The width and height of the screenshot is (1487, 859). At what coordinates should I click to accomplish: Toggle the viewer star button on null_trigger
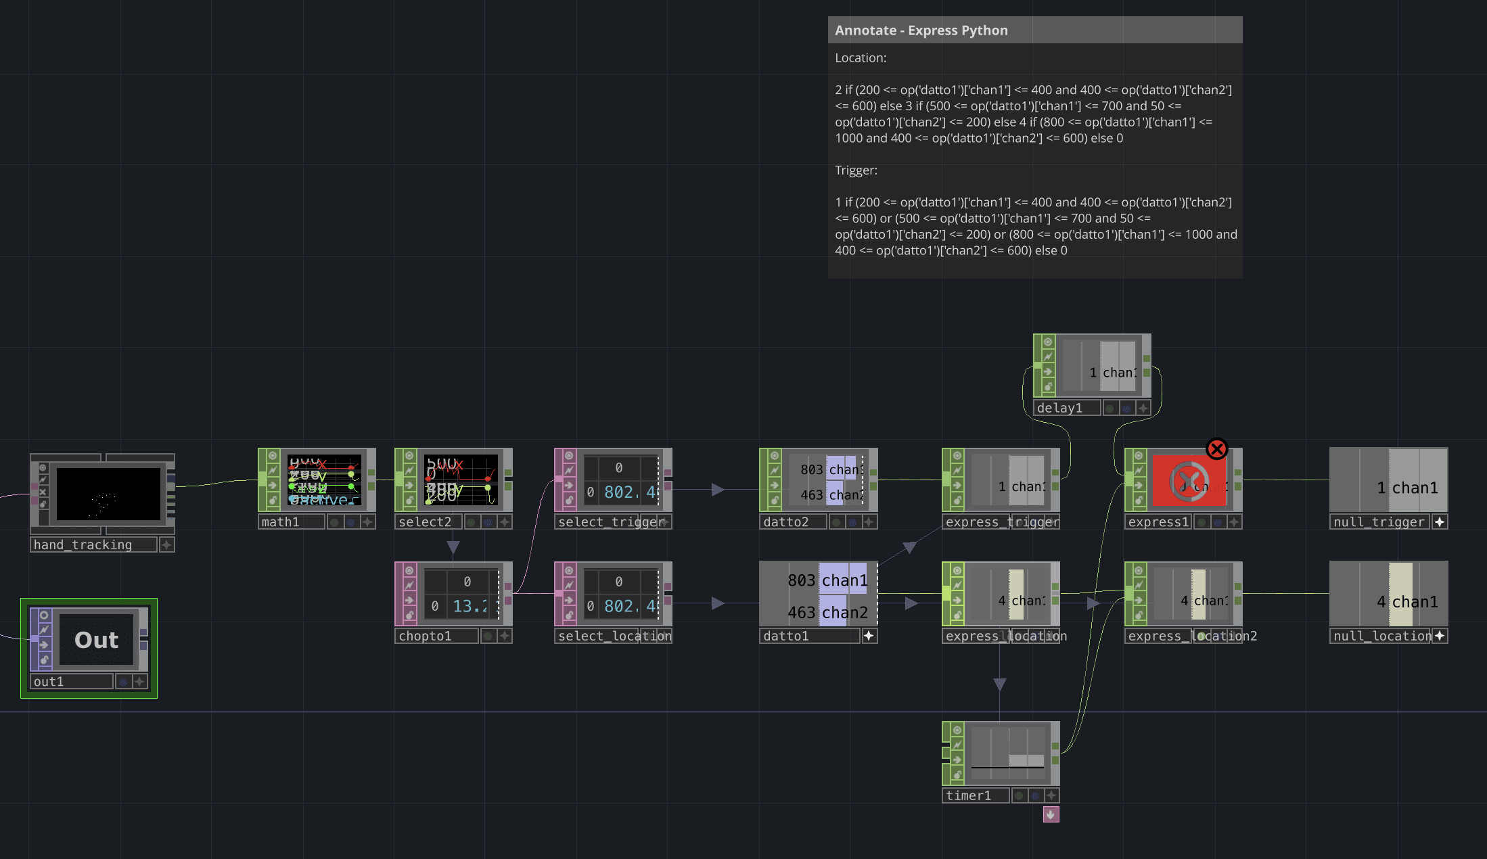point(1440,522)
